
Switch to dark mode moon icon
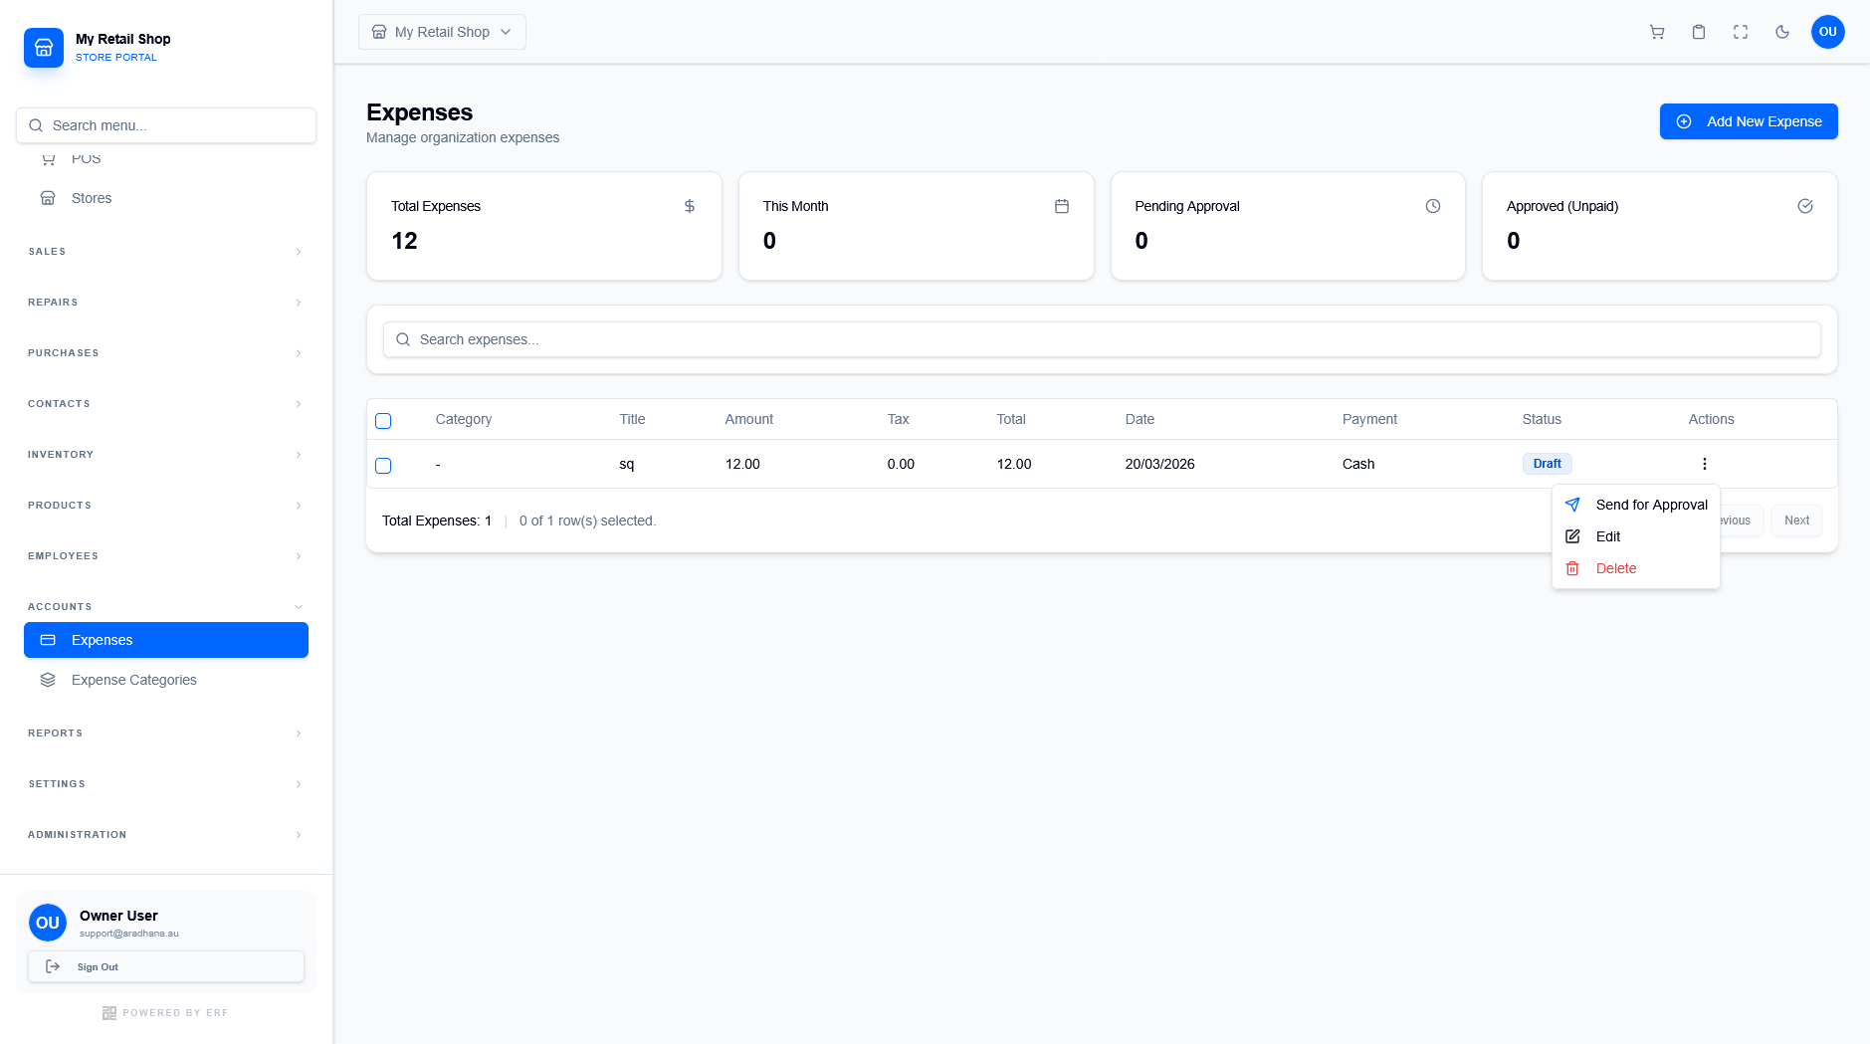tap(1782, 32)
